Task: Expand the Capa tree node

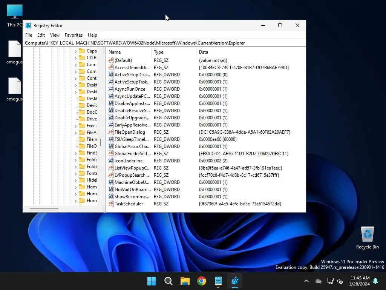Action: pyautogui.click(x=75, y=51)
